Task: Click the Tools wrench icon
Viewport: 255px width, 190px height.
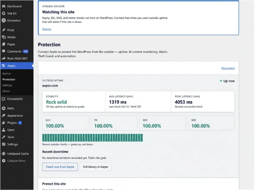Action: 4,137
